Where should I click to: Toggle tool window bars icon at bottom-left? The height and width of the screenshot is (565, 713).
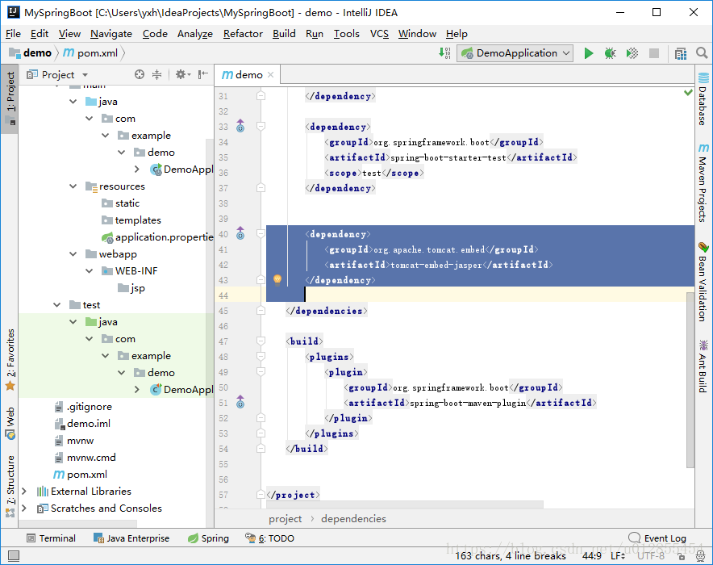14,555
